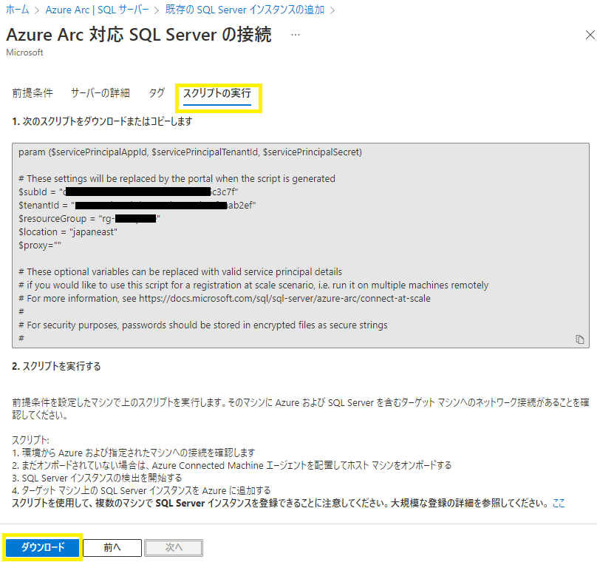The image size is (597, 565).
Task: Click the ダウンロード button
Action: [43, 547]
